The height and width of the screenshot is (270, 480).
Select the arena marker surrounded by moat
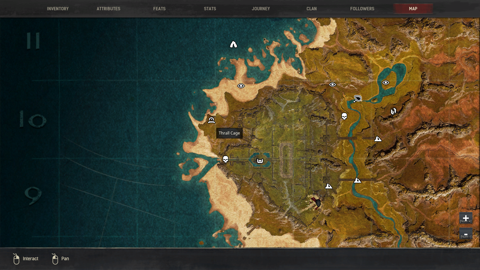(260, 161)
